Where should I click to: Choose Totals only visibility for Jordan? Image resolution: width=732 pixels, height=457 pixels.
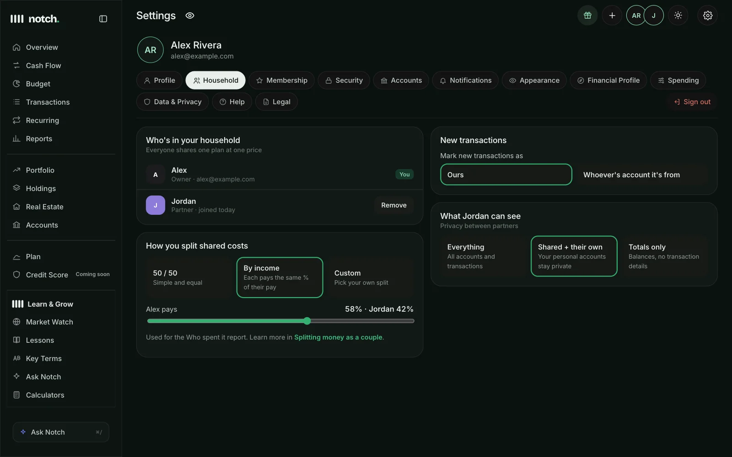pyautogui.click(x=665, y=256)
